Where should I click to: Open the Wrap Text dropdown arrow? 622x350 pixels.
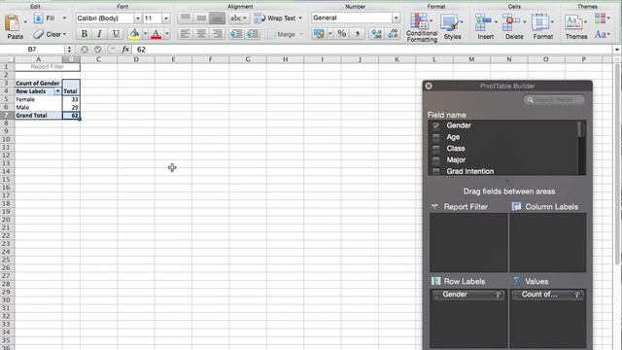coord(300,18)
